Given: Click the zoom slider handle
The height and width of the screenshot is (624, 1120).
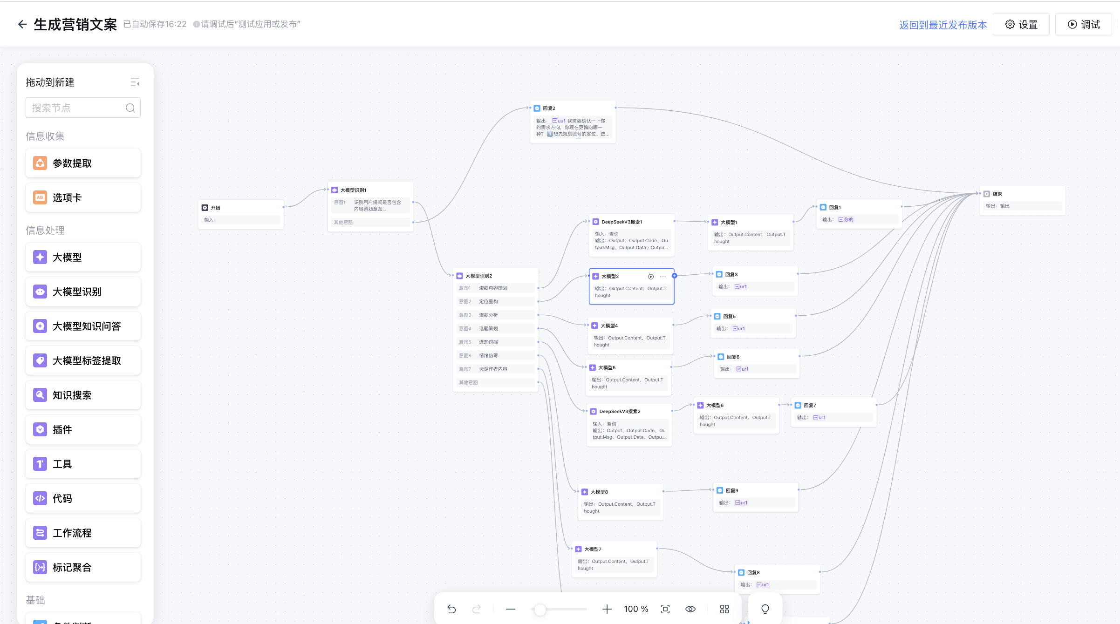Looking at the screenshot, I should pyautogui.click(x=540, y=609).
